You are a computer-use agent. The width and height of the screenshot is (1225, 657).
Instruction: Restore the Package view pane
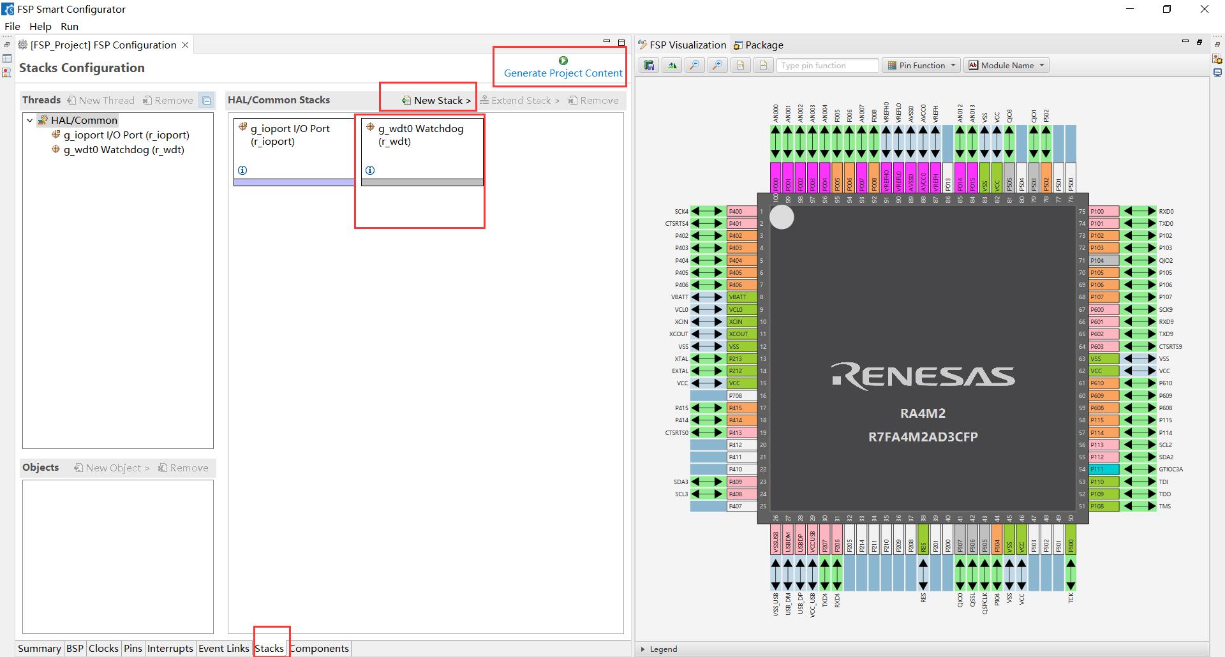[1199, 42]
